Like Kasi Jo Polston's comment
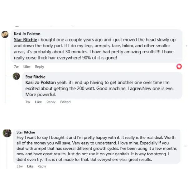The height and width of the screenshot is (193, 188). [27, 67]
